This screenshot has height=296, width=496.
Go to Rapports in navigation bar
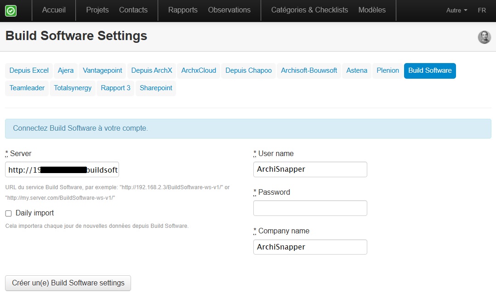pyautogui.click(x=182, y=10)
